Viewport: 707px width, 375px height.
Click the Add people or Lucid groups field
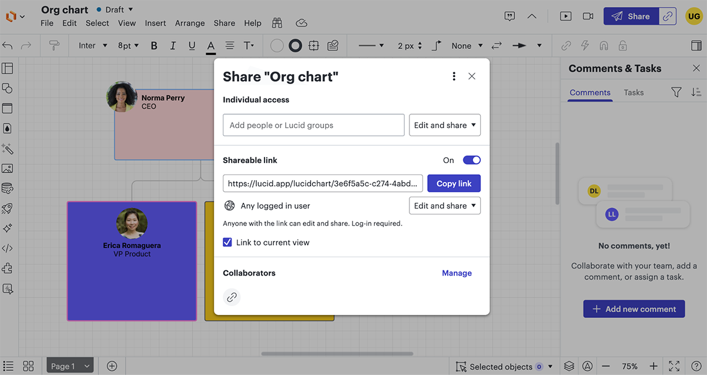pos(313,125)
